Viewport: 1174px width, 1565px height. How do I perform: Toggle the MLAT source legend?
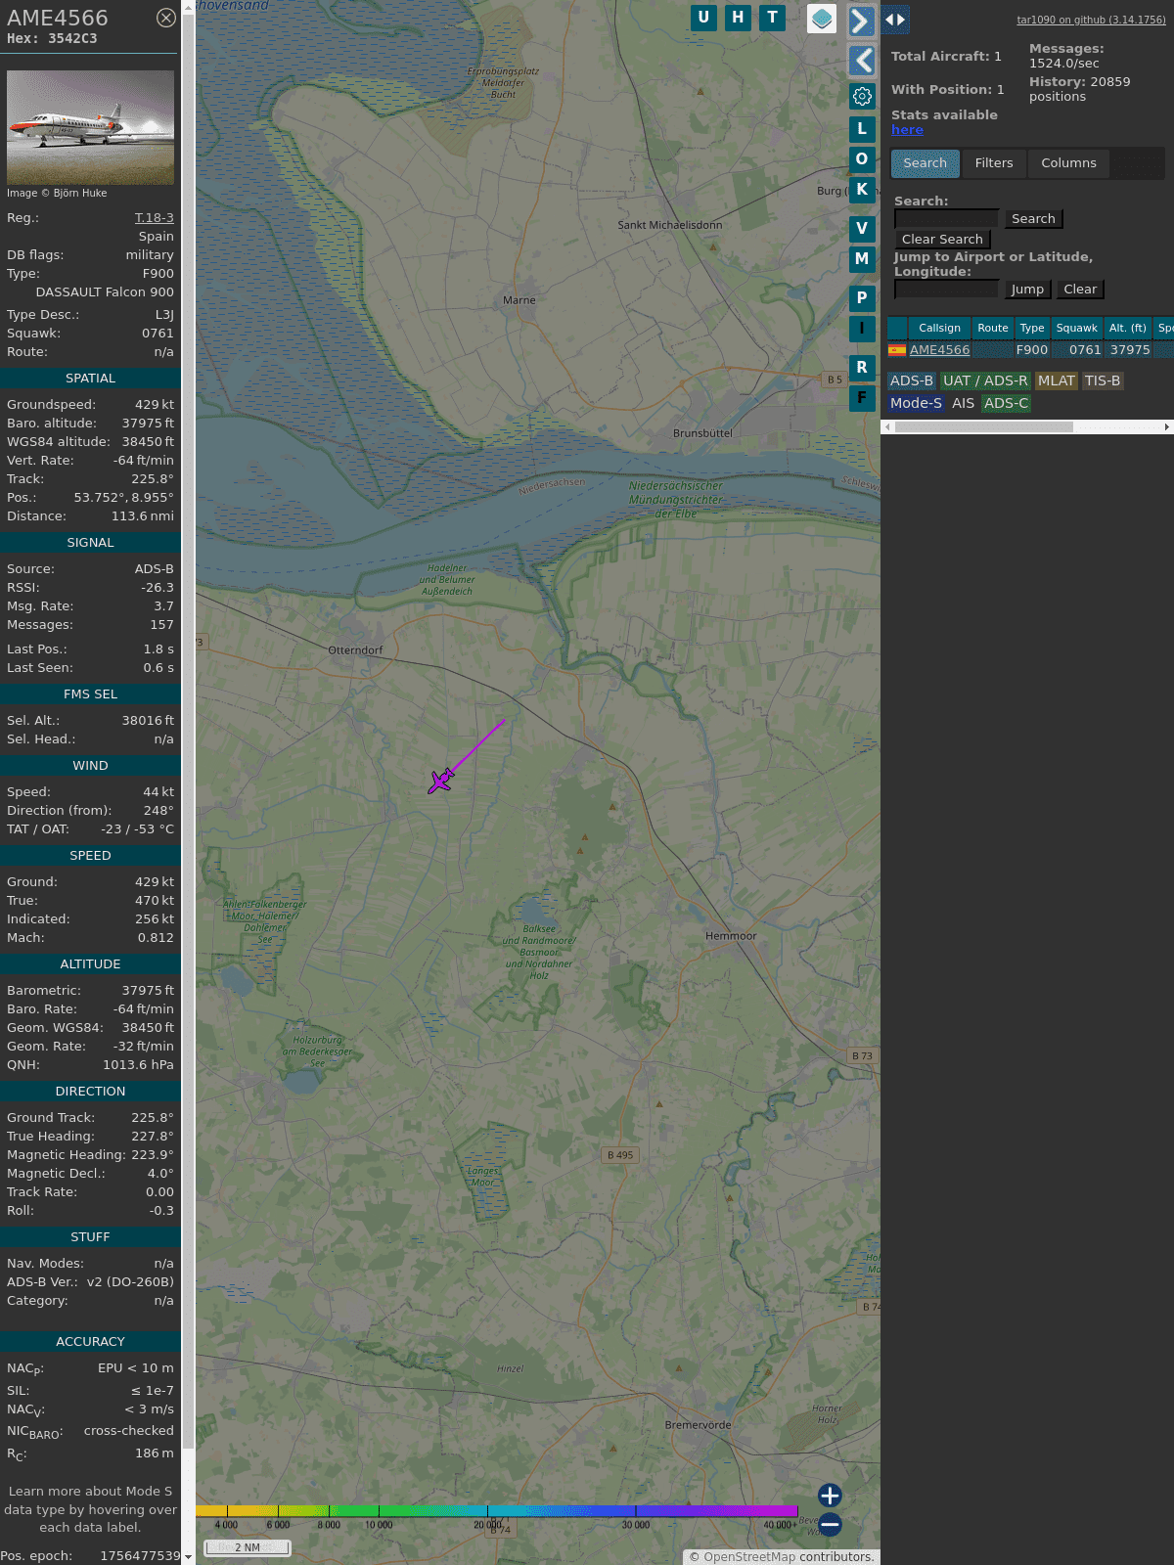click(1057, 381)
